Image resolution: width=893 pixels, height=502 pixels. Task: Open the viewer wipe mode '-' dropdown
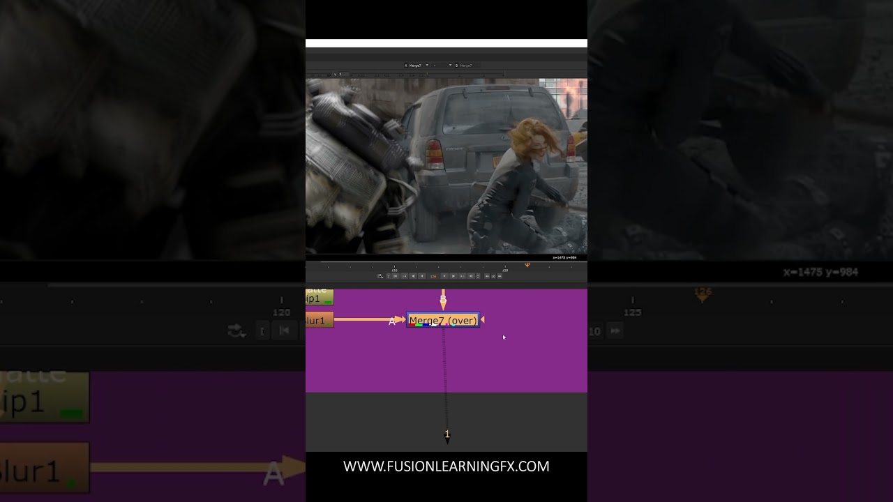[442, 66]
